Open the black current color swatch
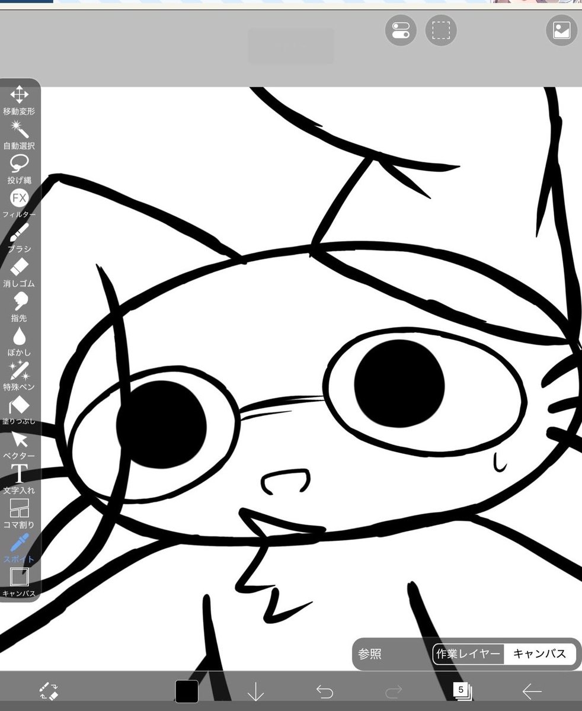The height and width of the screenshot is (711, 582). coord(187,691)
